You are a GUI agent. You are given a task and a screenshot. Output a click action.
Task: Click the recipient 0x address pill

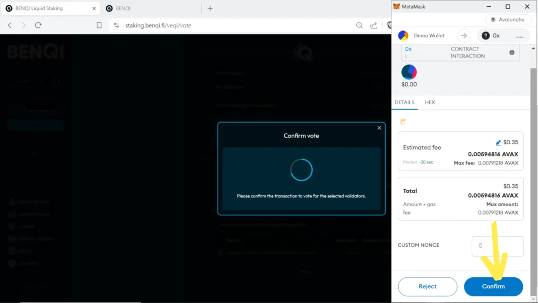tap(503, 36)
